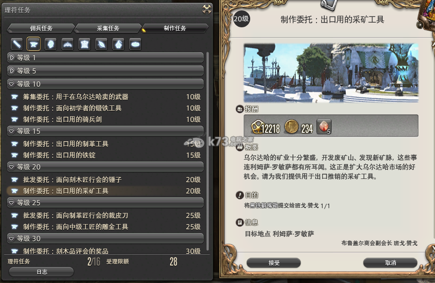The width and height of the screenshot is (435, 283).
Task: Select the Alchemist alembic class icon
Action: coord(119,44)
